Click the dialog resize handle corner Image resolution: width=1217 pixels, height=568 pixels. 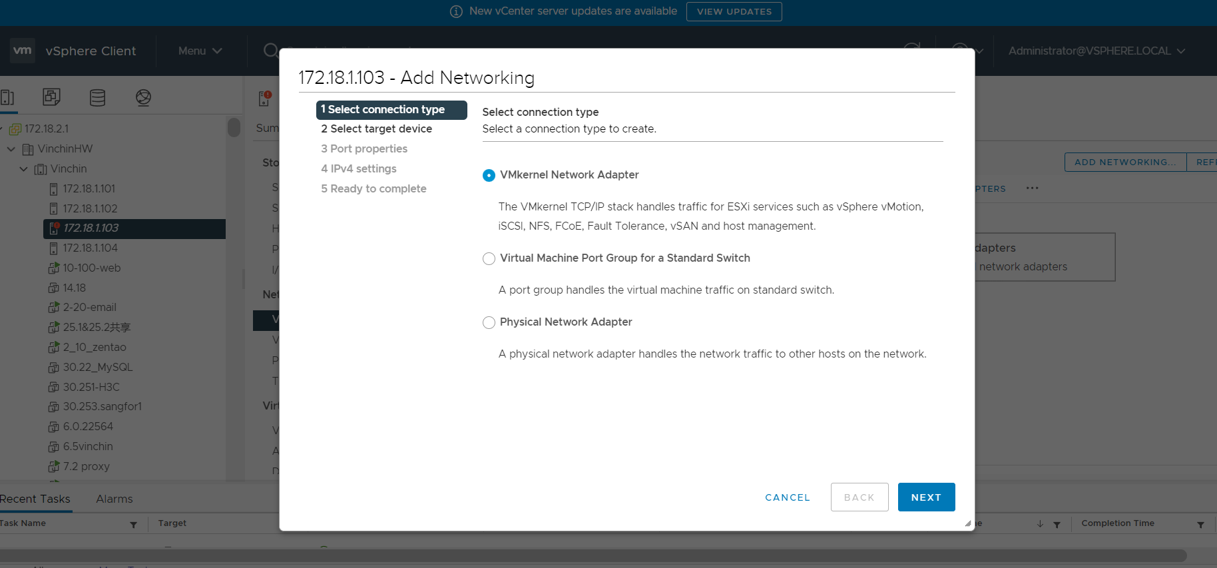(968, 523)
